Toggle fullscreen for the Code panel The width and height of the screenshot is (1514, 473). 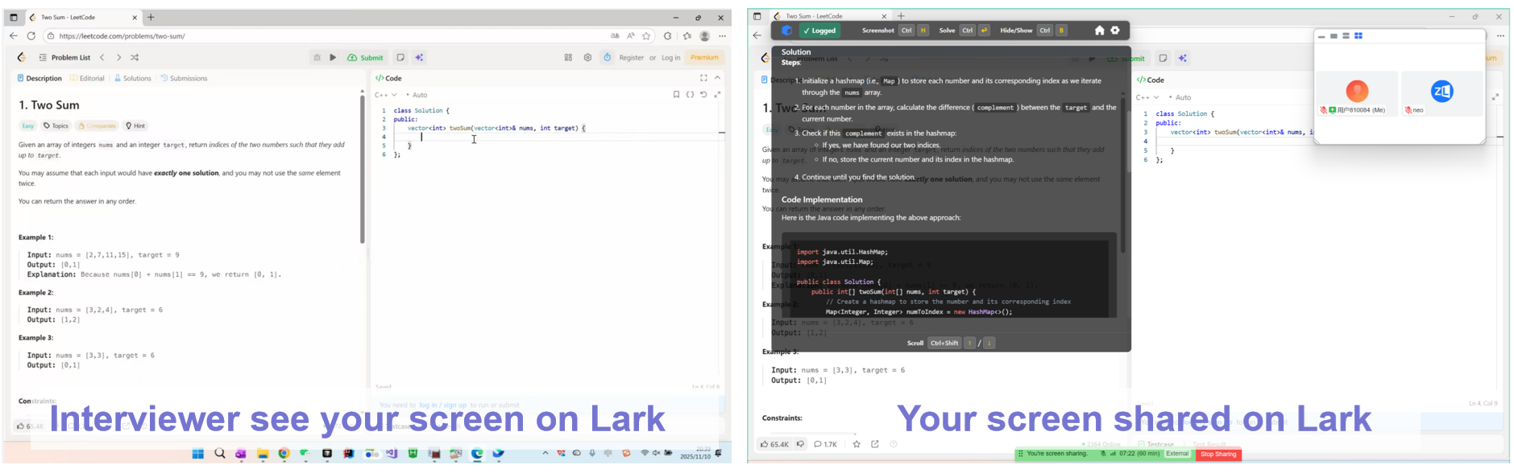[x=703, y=78]
